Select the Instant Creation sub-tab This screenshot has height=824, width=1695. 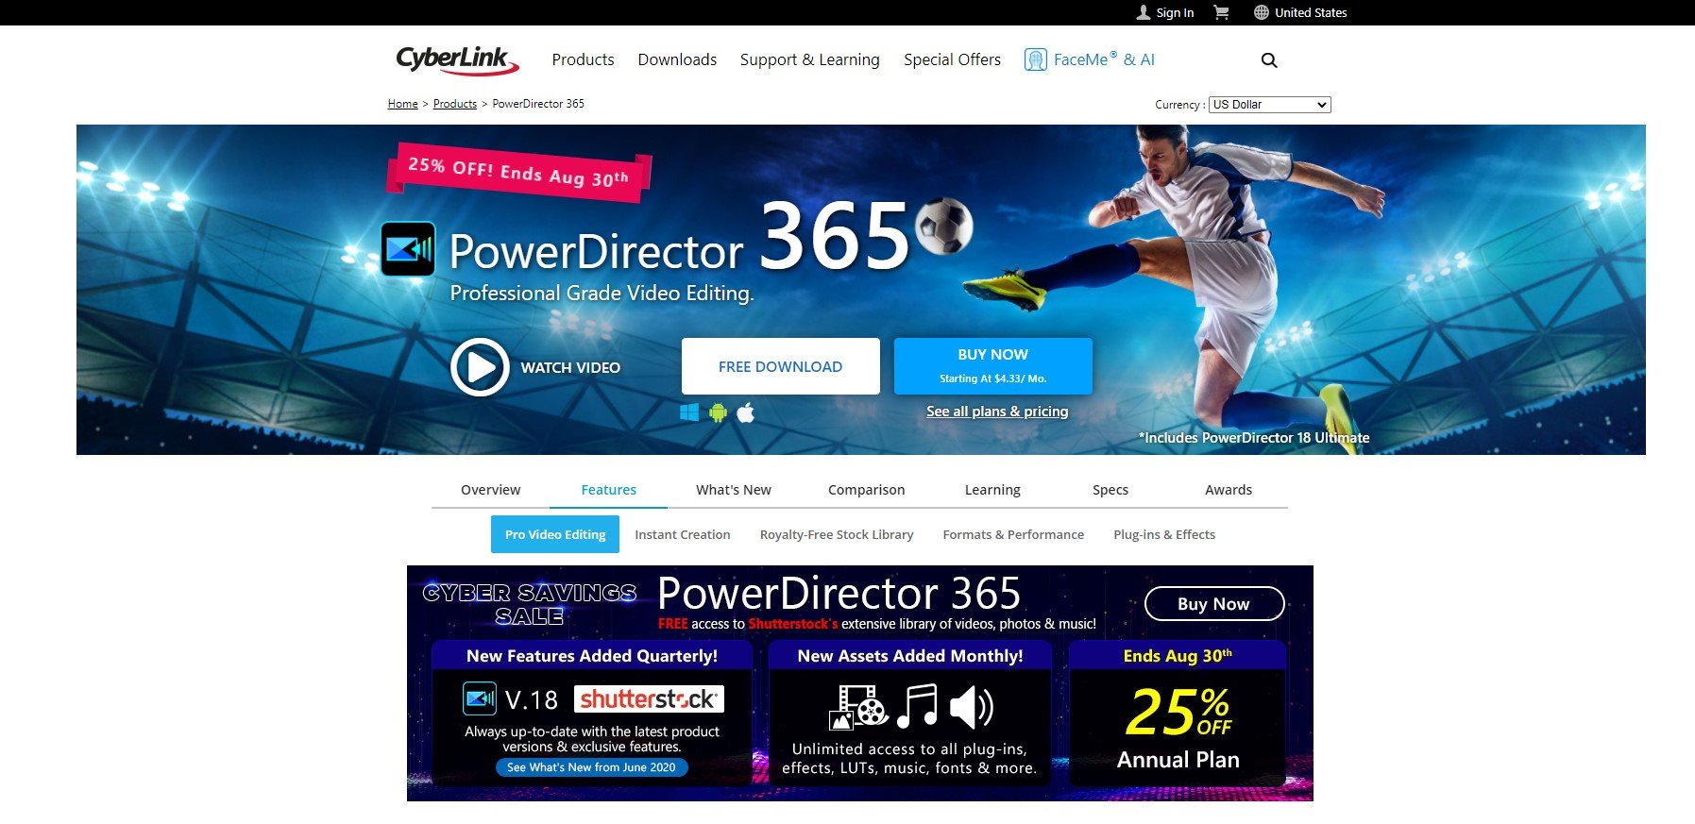pyautogui.click(x=683, y=534)
